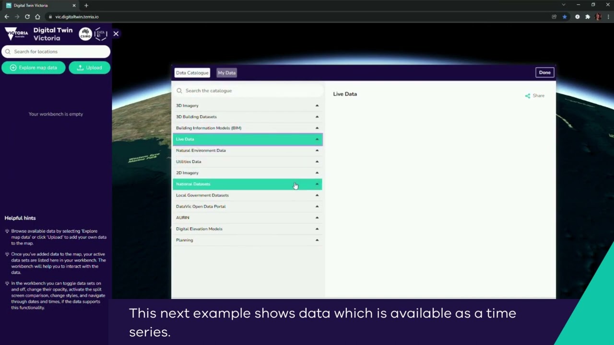Viewport: 614px width, 345px height.
Task: Click the Search the catalogue field
Action: tap(248, 91)
